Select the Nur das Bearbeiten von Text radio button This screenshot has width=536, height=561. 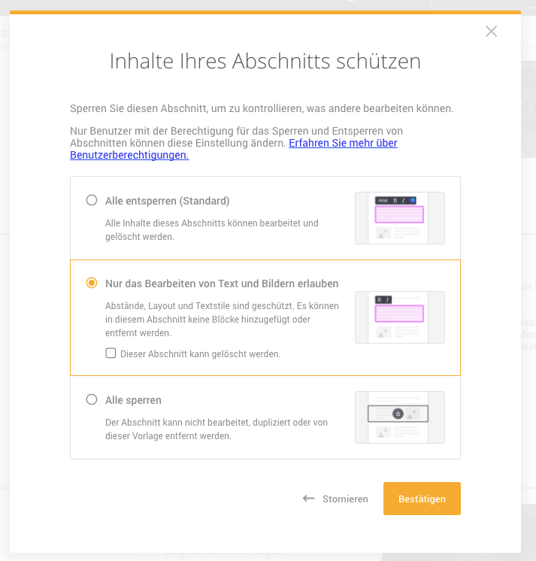(92, 283)
